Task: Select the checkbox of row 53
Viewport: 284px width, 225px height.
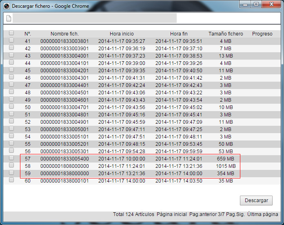Action: click(x=11, y=128)
